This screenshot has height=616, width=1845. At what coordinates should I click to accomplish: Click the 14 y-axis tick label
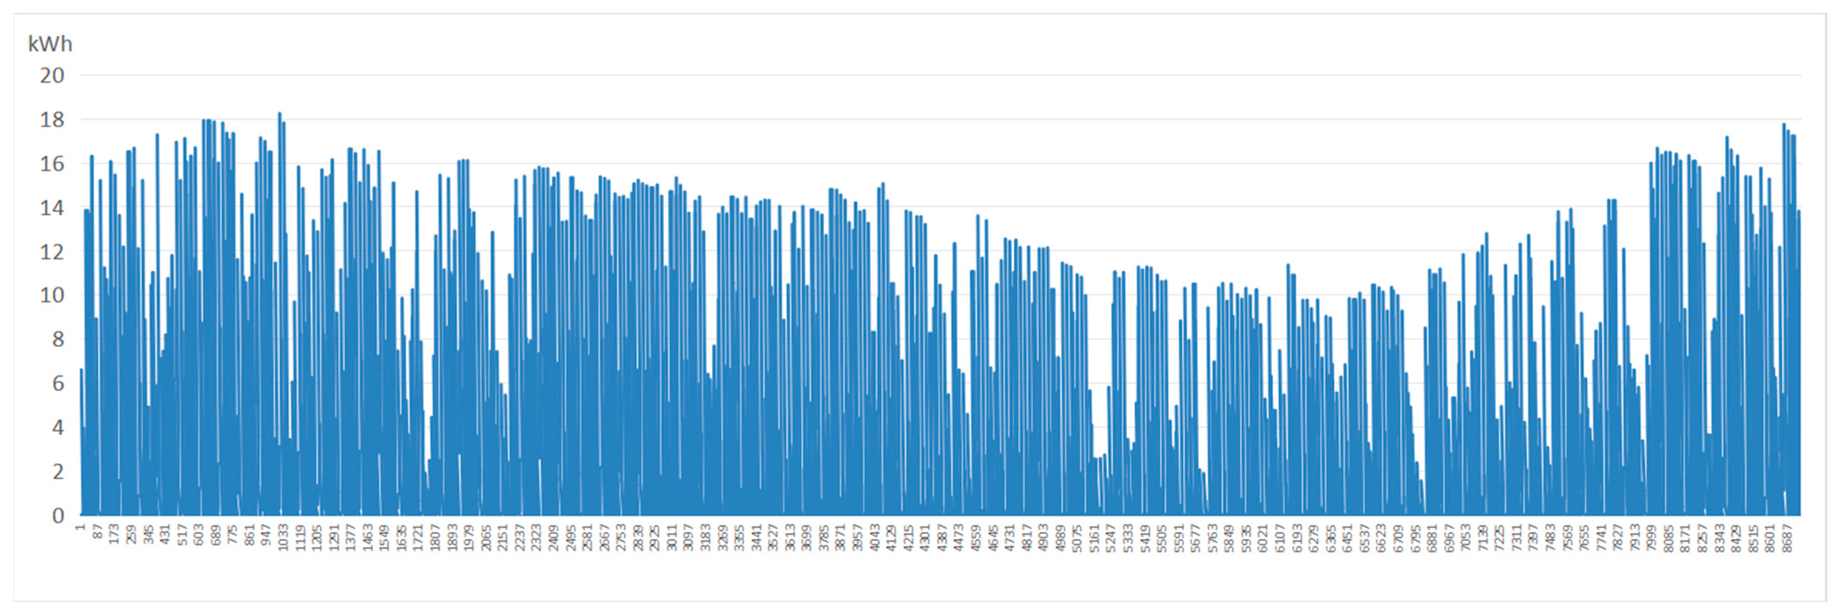pos(52,208)
